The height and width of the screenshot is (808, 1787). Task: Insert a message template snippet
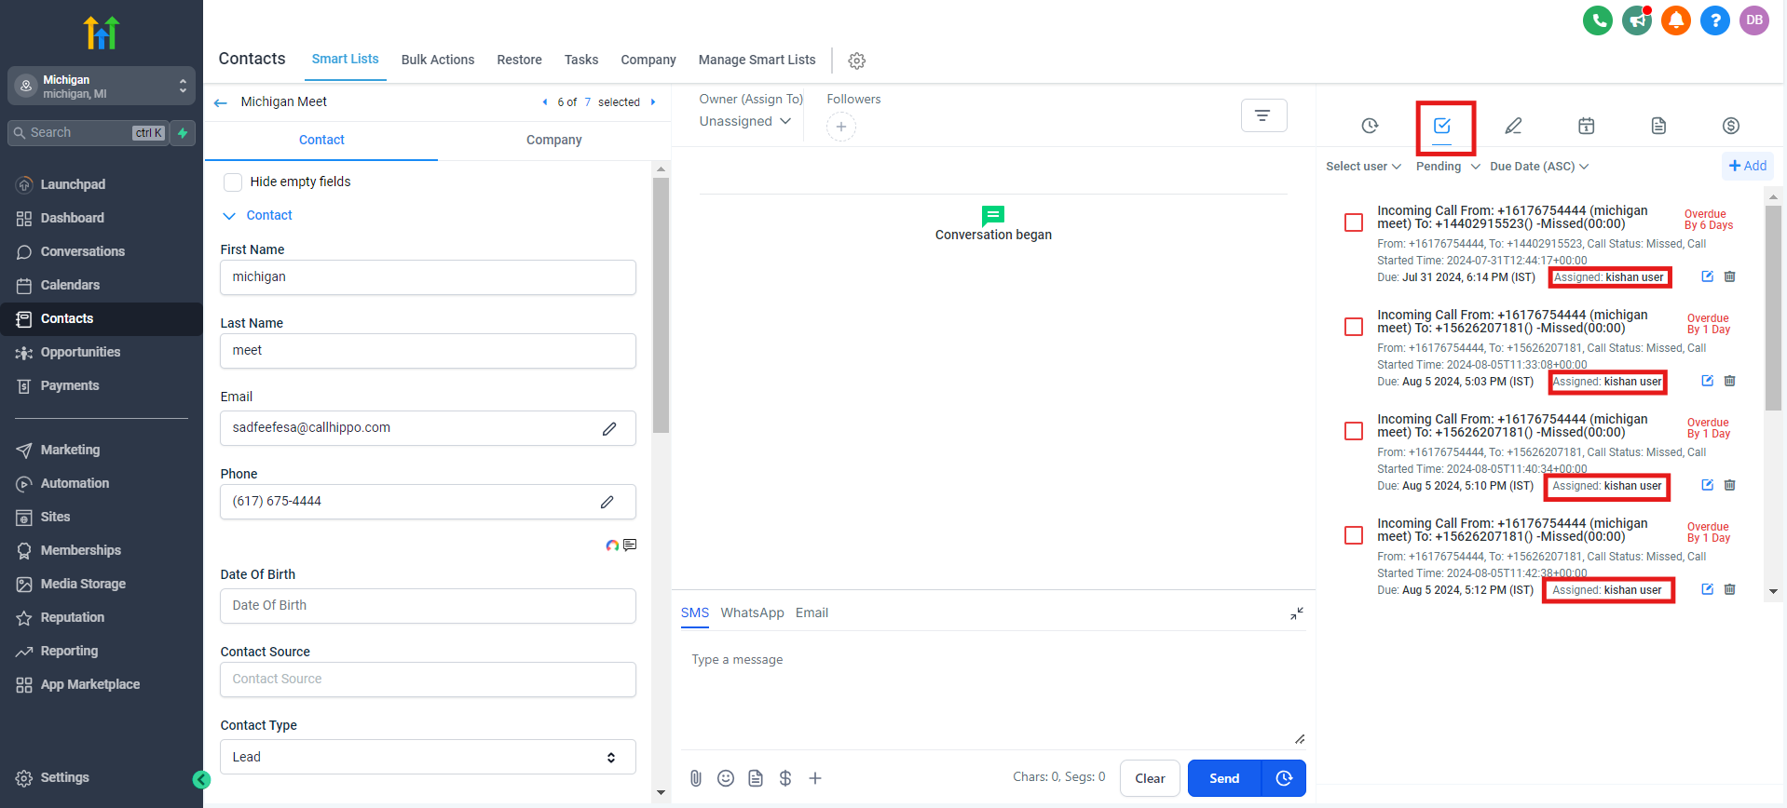pos(756,778)
